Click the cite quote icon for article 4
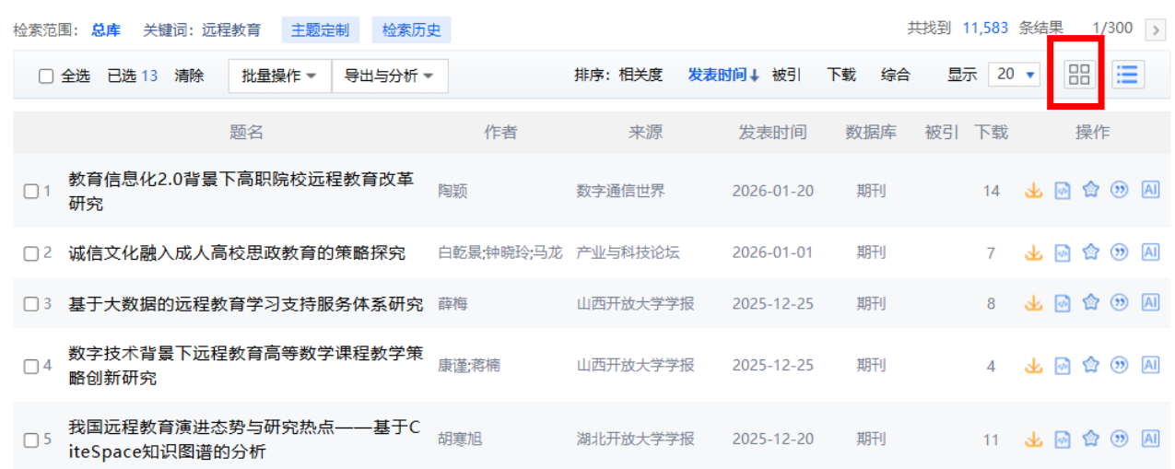The image size is (1175, 469). point(1120,365)
